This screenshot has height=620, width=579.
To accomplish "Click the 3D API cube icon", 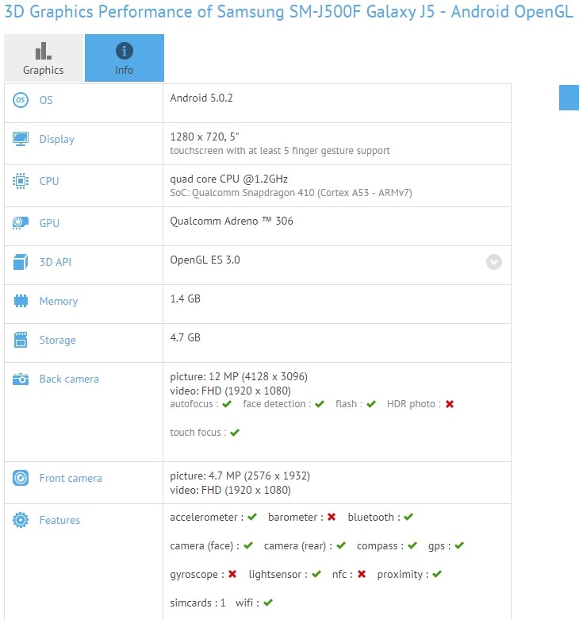I will coord(21,262).
